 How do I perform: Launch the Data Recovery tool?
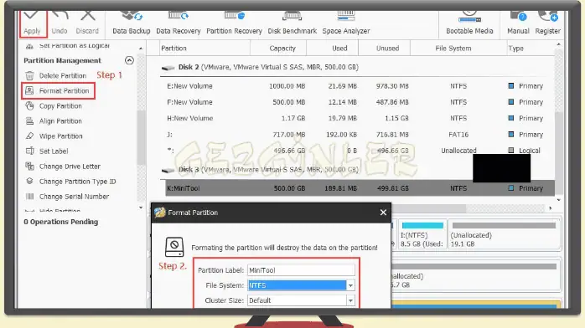pyautogui.click(x=179, y=23)
